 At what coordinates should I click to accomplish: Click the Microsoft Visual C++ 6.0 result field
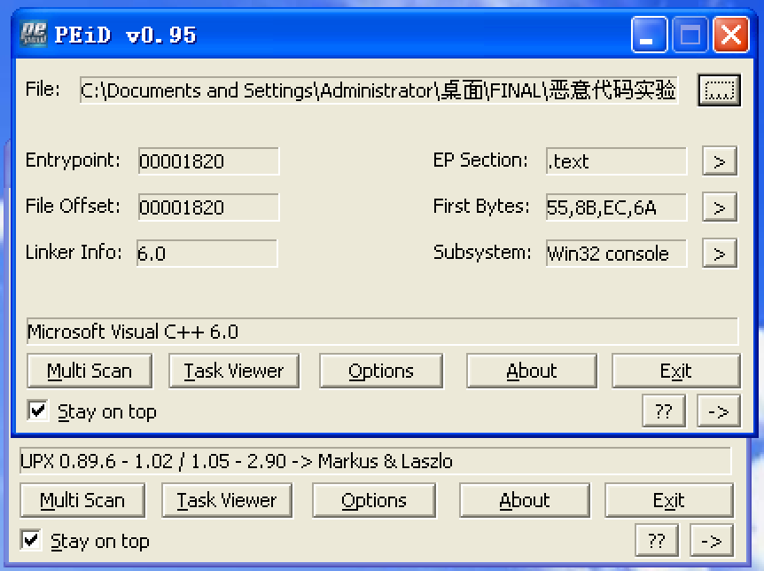(383, 332)
